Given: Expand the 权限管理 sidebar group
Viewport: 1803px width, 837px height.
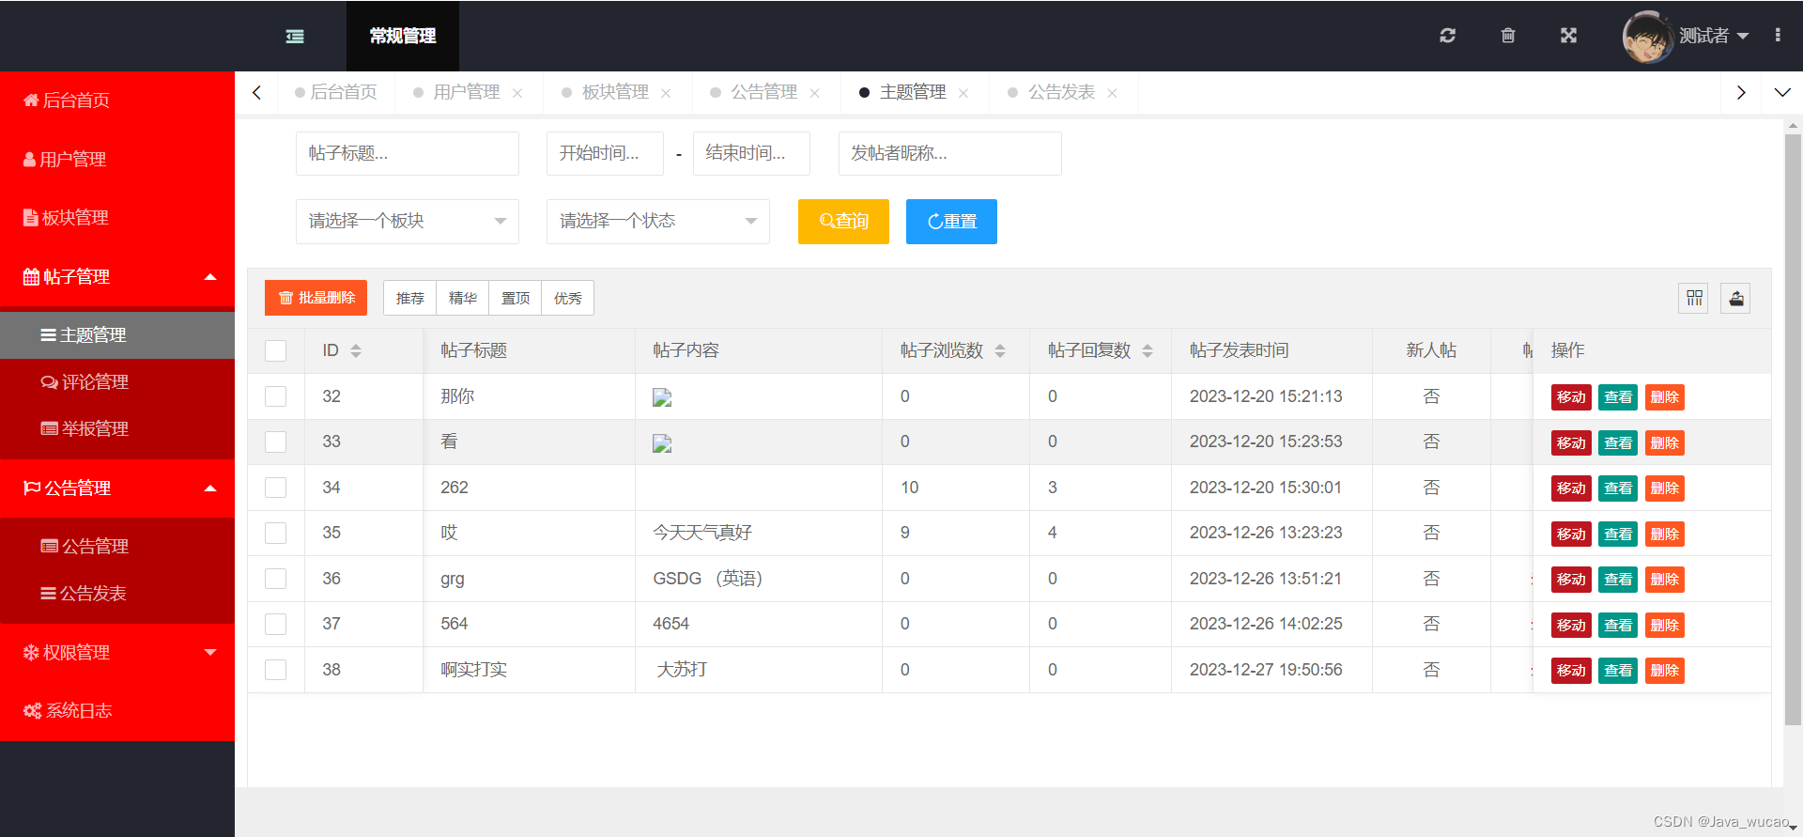Looking at the screenshot, I should click(117, 653).
